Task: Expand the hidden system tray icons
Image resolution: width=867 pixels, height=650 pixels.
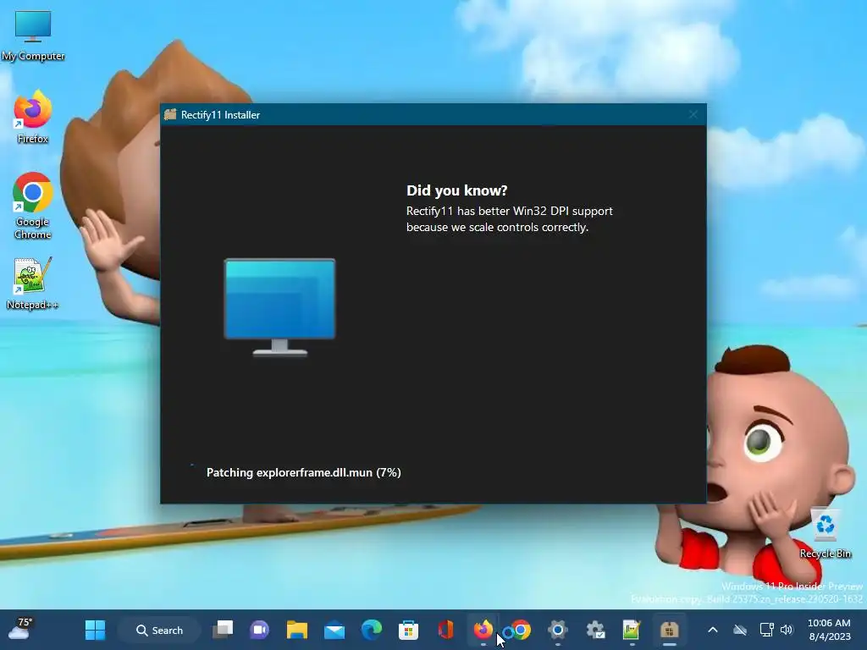Action: 713,630
